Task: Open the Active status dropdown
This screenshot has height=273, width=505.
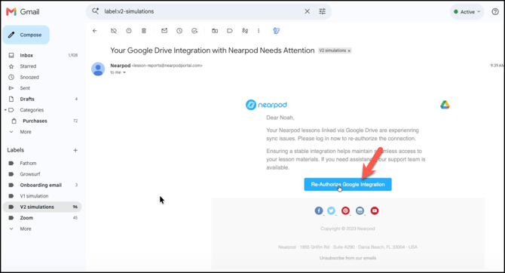Action: [x=467, y=11]
